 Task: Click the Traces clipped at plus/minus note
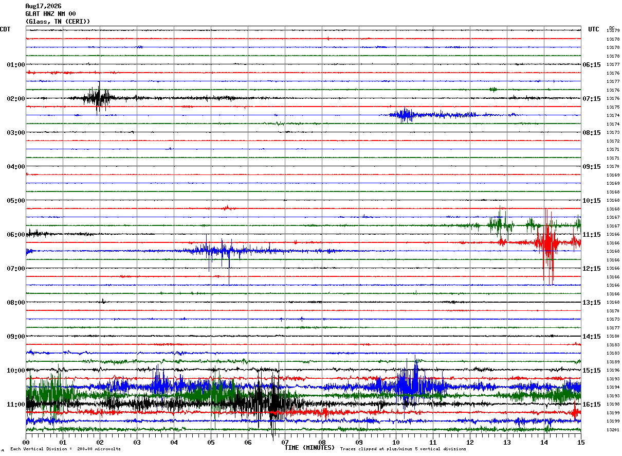coord(403,449)
